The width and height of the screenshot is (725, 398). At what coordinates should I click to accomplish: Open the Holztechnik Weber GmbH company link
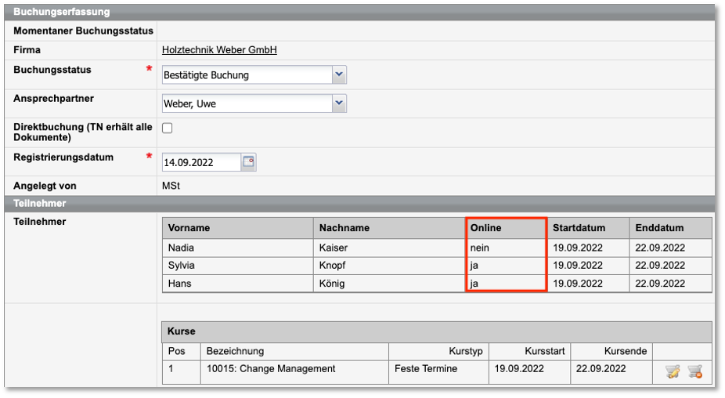pos(220,50)
